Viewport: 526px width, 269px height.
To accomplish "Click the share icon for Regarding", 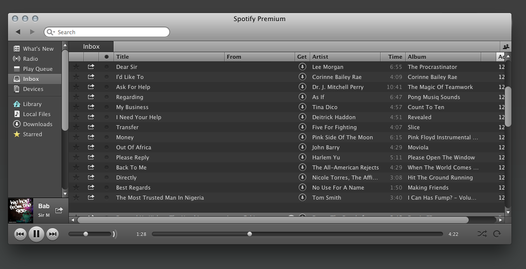I will pos(91,97).
